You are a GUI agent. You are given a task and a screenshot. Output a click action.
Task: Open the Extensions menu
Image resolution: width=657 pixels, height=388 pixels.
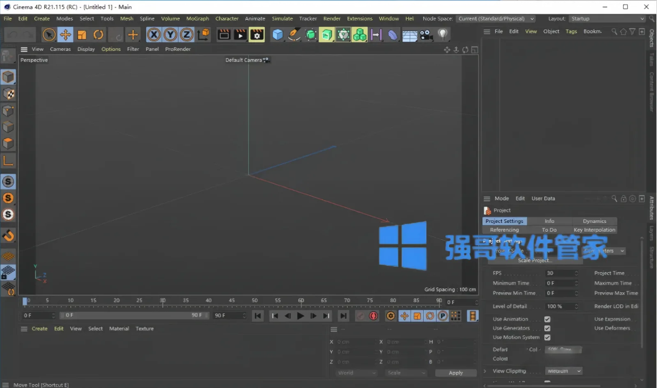pos(360,19)
